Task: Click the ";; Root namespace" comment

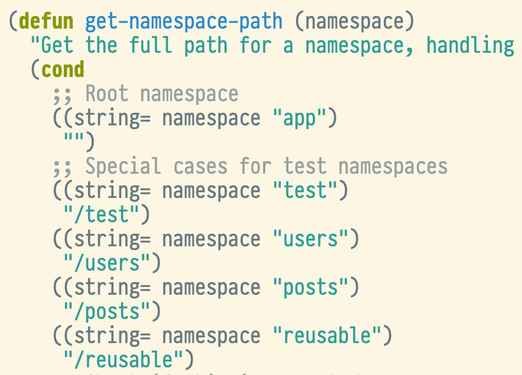Action: click(x=145, y=93)
